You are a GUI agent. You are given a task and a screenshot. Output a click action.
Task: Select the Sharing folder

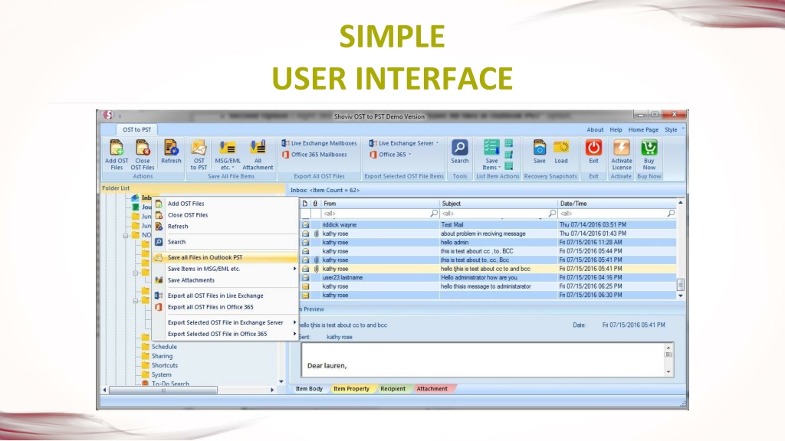163,356
